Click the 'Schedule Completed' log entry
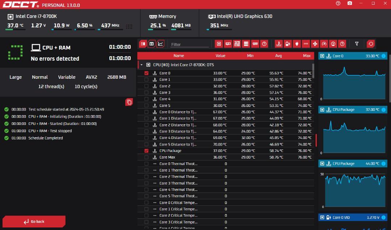 coord(46,138)
